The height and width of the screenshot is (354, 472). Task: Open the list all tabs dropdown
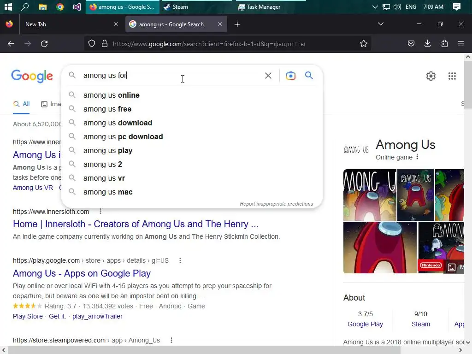(380, 24)
